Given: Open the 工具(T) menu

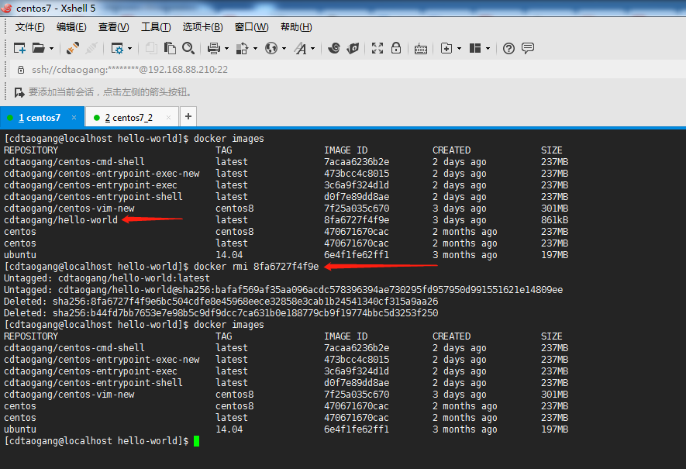Looking at the screenshot, I should coord(156,27).
